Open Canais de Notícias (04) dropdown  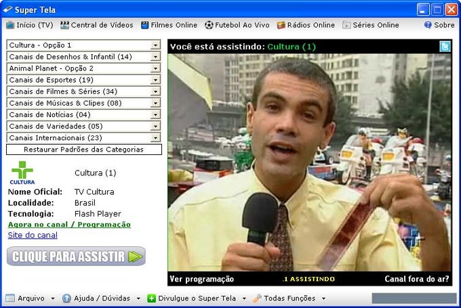pos(155,114)
